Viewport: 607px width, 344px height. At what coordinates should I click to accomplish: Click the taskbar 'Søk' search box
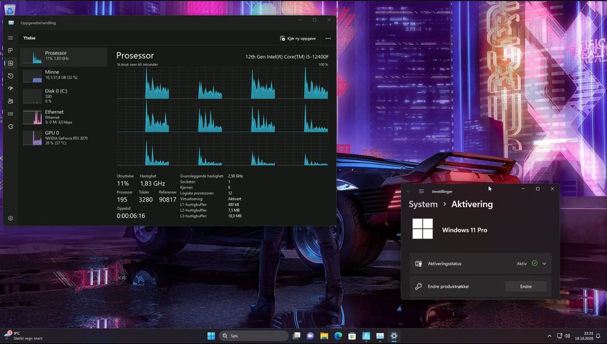(254, 336)
